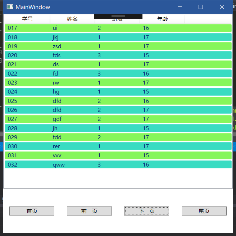Advance with the 下一页 button

tap(146, 211)
